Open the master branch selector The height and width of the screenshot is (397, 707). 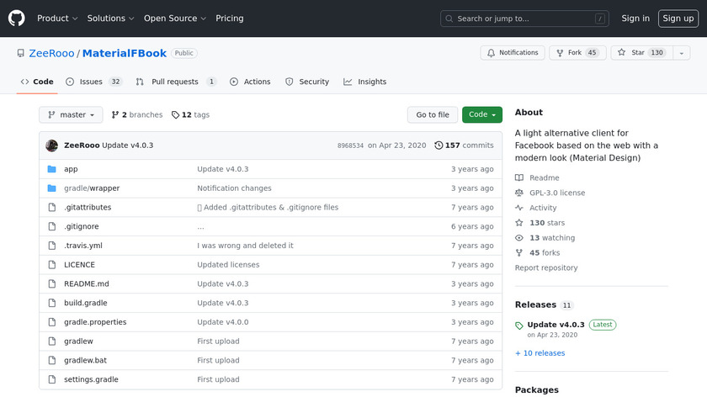71,115
